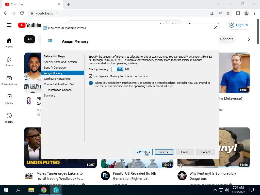Viewport: 260px width, 195px height.
Task: Sign in to YouTube
Action: (x=239, y=25)
